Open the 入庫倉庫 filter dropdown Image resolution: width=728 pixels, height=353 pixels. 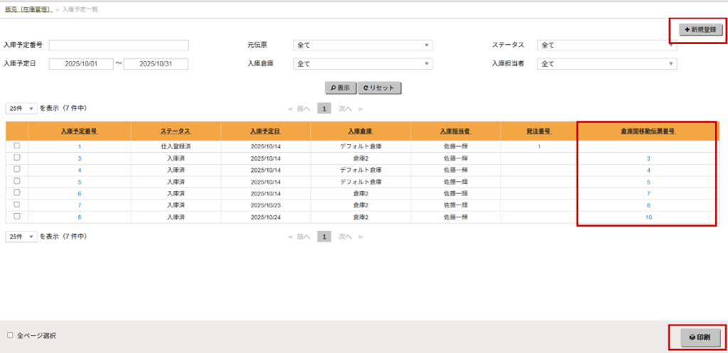(x=363, y=64)
